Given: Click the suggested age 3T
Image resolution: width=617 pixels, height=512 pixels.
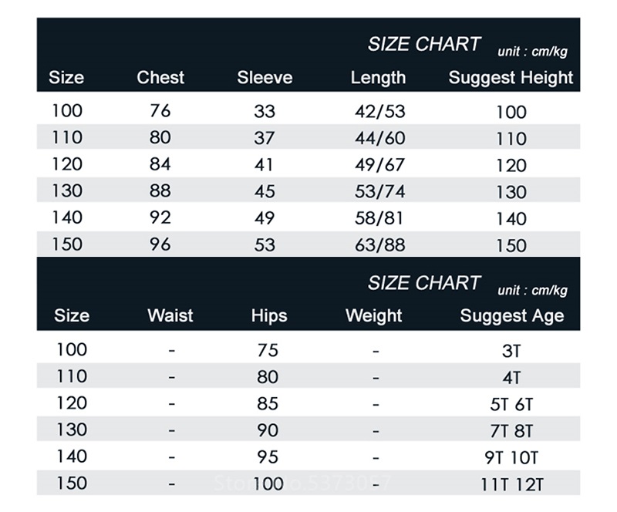Looking at the screenshot, I should point(511,351).
